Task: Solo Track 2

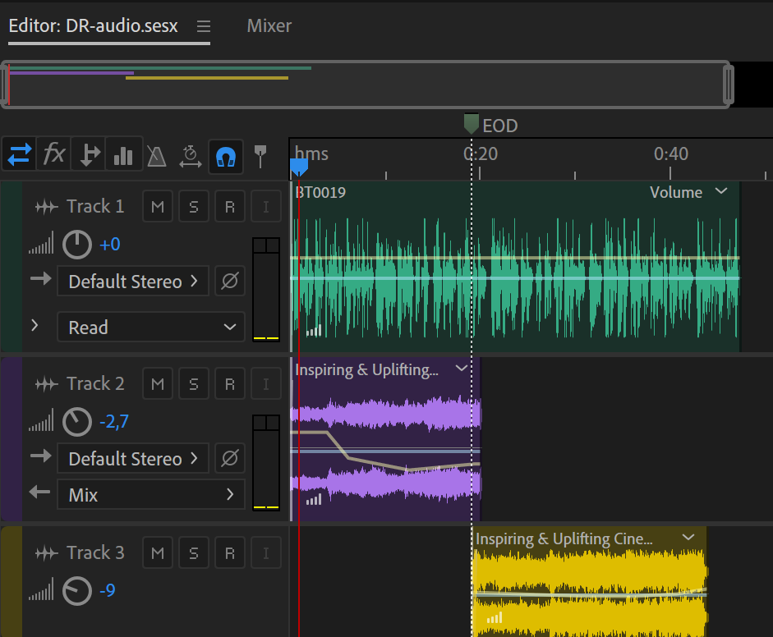Action: pyautogui.click(x=194, y=384)
